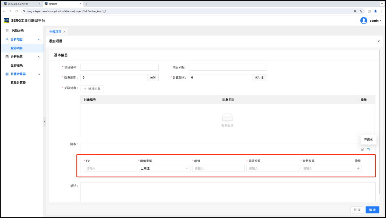
Task: Click the 选择对象 button
Action: 92,89
